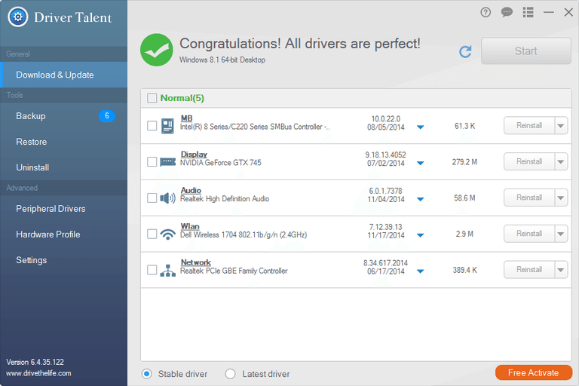This screenshot has width=579, height=386.
Task: Toggle the Normal(5) select-all checkbox
Action: coord(152,98)
